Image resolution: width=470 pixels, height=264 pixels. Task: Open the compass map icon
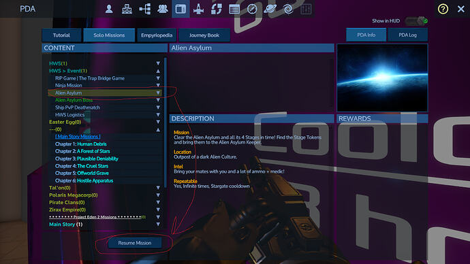point(252,9)
